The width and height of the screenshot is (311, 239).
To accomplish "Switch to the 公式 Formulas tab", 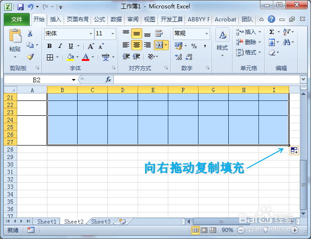I will [x=99, y=19].
